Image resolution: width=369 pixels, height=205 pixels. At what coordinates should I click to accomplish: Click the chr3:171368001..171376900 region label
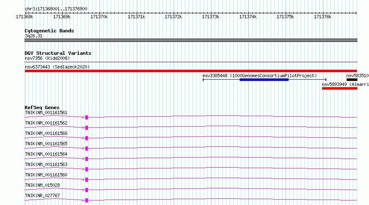[56, 9]
